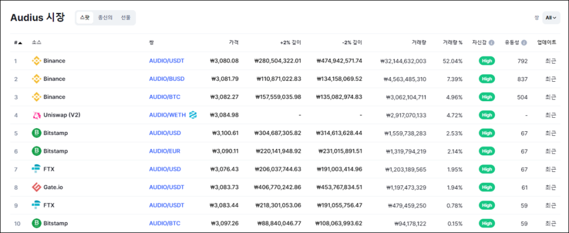The image size is (569, 233).
Task: Click the volume percentage 52.04%
Action: (x=452, y=61)
